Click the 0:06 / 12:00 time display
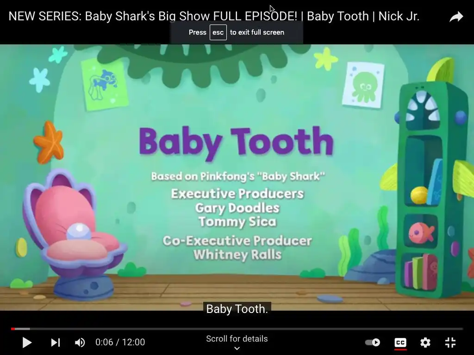474x355 pixels. click(x=120, y=342)
